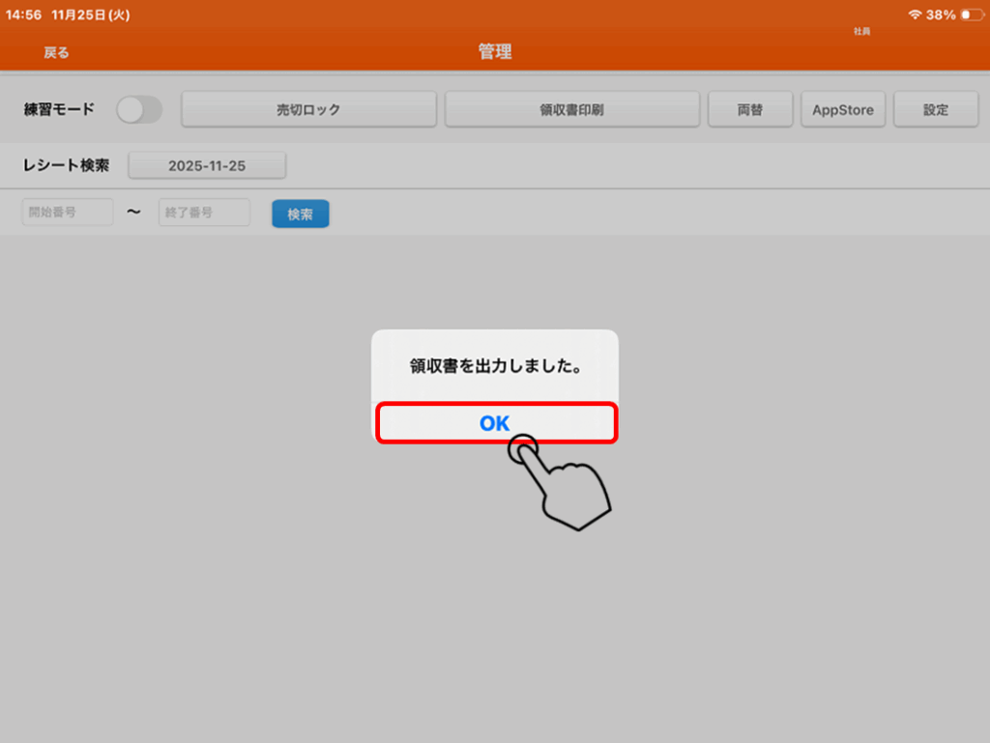
Task: Tap the 社員 label in header
Action: tap(861, 32)
